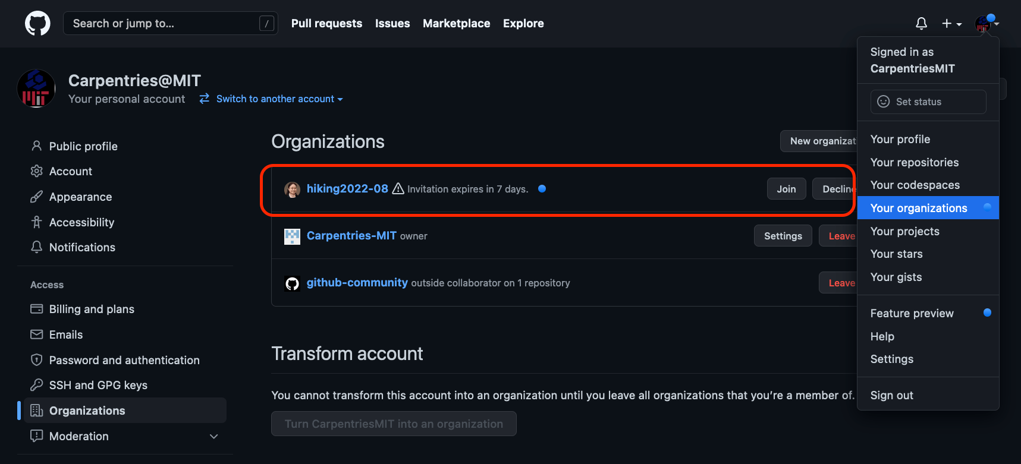Click the SSH and GPG keys key icon
The image size is (1021, 464).
pos(36,385)
